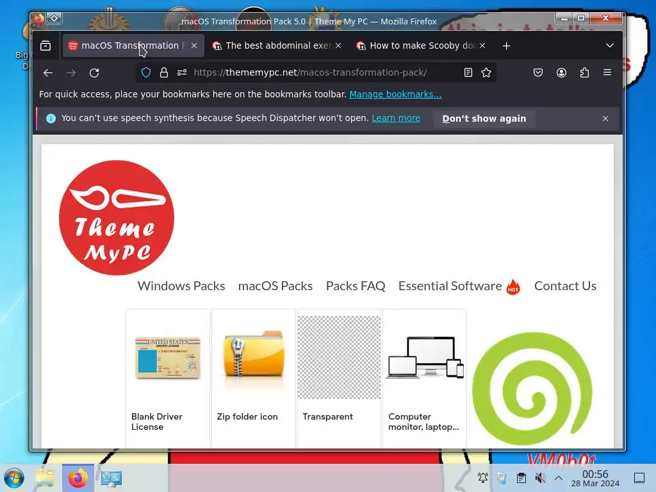The height and width of the screenshot is (492, 656).
Task: Open tracking protection shield icon
Action: click(x=145, y=72)
